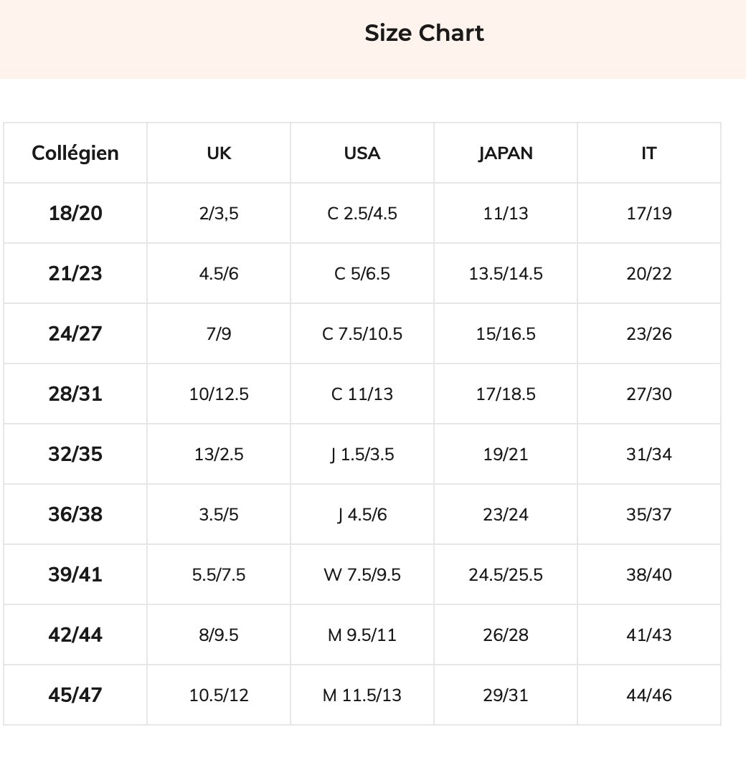The image size is (746, 760).
Task: Click the USA value W 7.5/9.5
Action: click(362, 574)
